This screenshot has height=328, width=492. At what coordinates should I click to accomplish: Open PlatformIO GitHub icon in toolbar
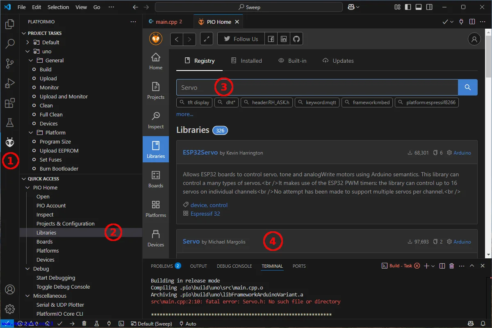[296, 39]
